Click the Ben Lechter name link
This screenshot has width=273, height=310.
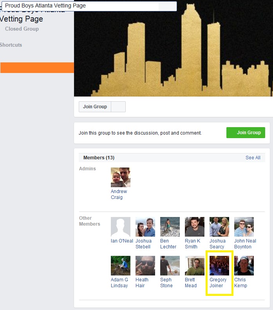168,244
